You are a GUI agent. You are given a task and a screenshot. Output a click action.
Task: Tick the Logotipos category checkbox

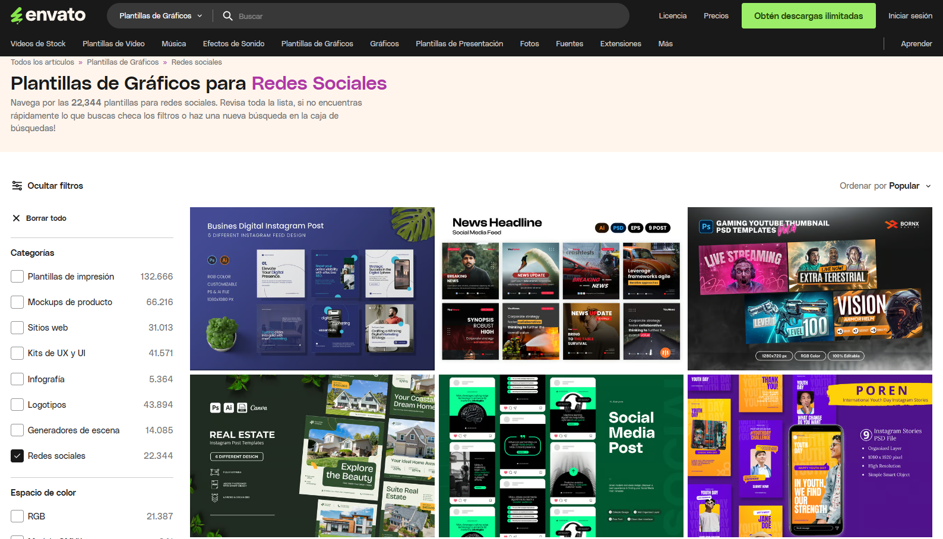pyautogui.click(x=17, y=405)
